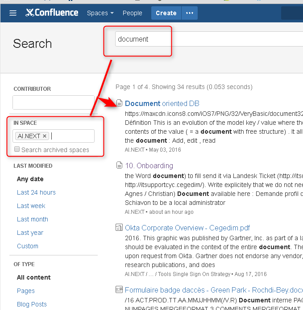303x310 pixels.
Task: Click page icon beside Document oriented DB
Action: 119,103
